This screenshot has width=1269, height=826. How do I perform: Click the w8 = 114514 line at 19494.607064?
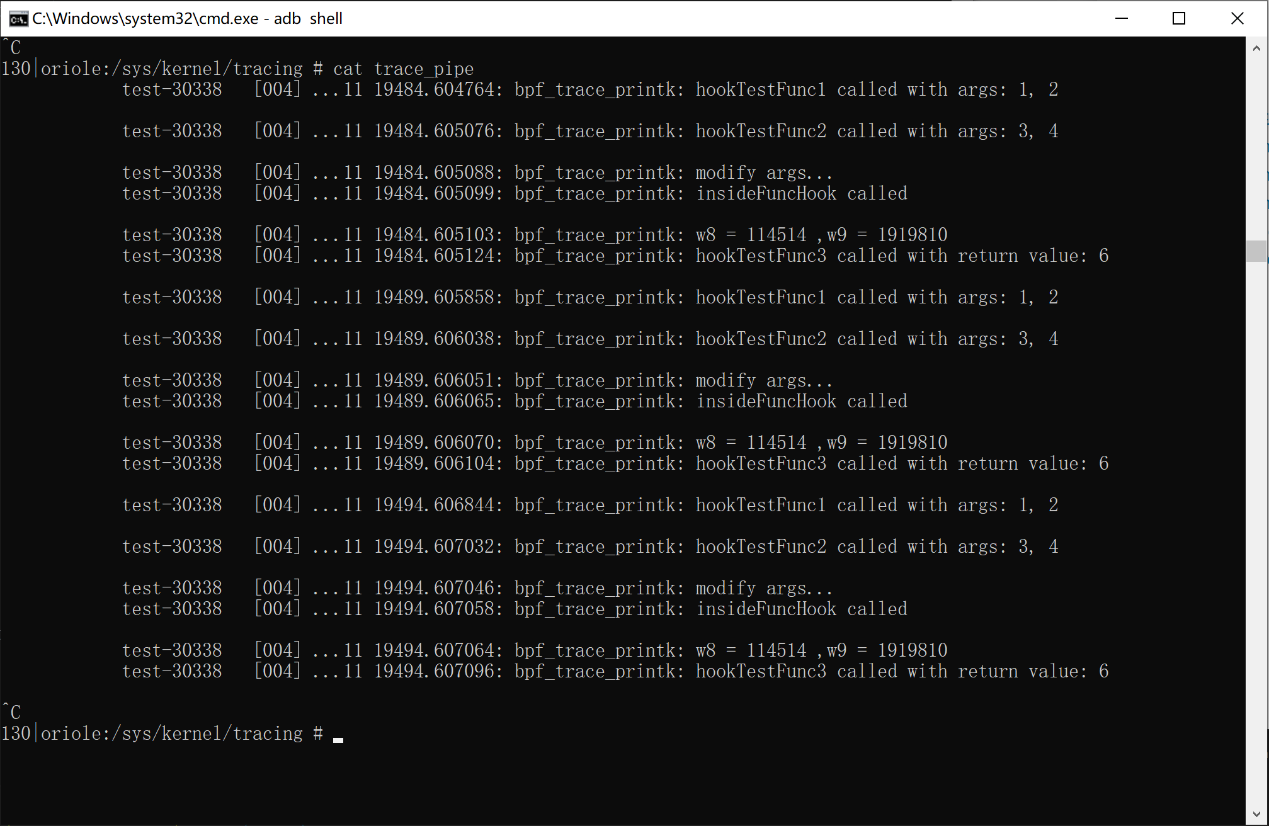535,650
